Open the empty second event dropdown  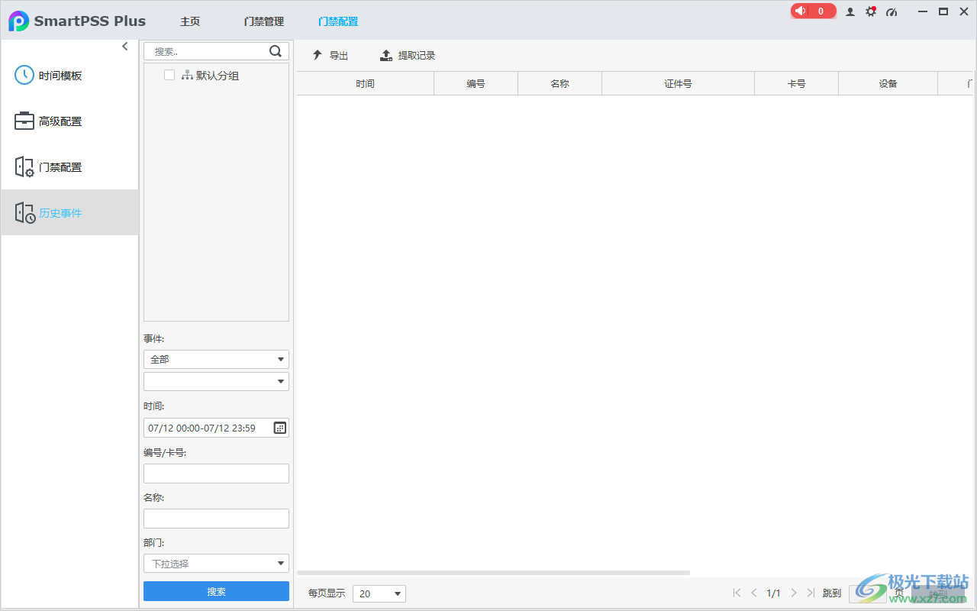click(x=216, y=381)
